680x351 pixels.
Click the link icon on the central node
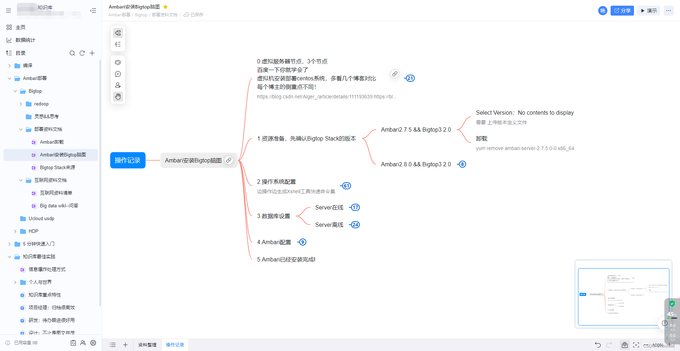tap(229, 160)
